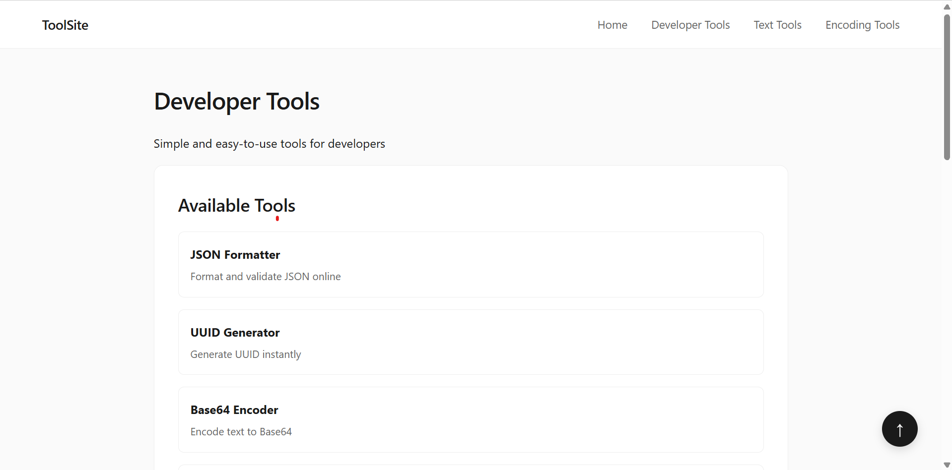Click the 'Available Tools' heading

(x=237, y=206)
